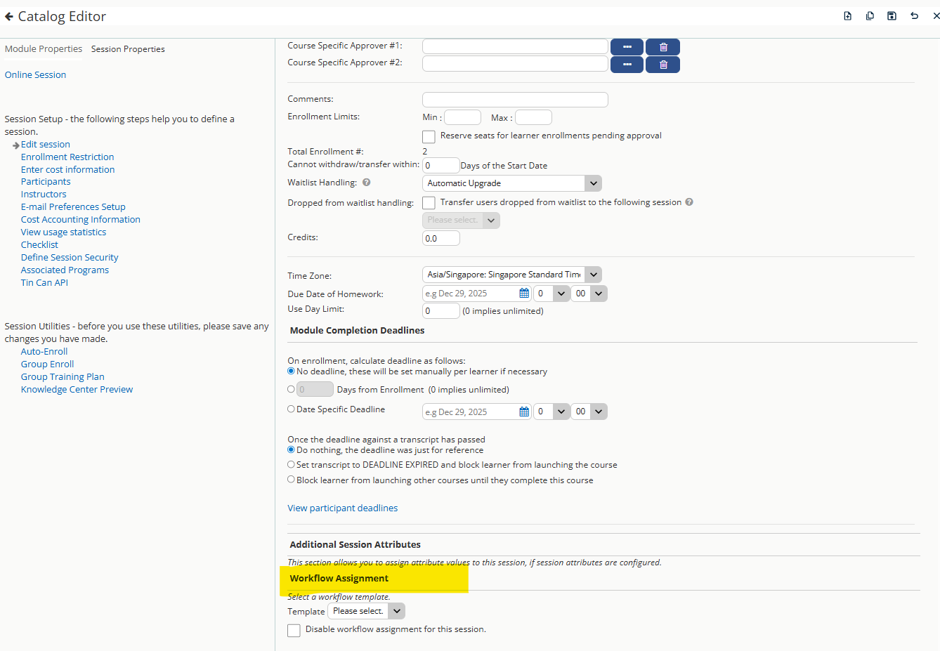Click the Use Day Limit field
The width and height of the screenshot is (940, 651).
click(x=440, y=310)
